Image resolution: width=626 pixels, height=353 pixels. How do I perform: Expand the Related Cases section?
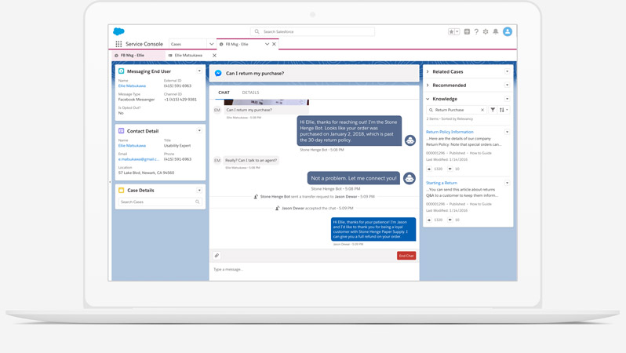pos(428,71)
